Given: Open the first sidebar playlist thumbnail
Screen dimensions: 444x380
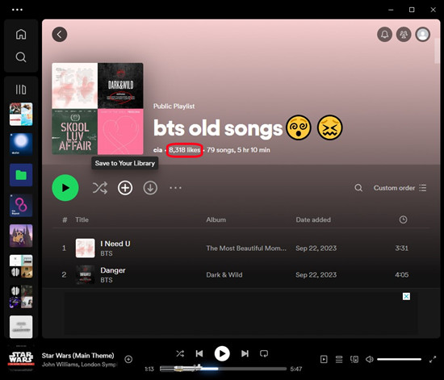Looking at the screenshot, I should point(21,115).
